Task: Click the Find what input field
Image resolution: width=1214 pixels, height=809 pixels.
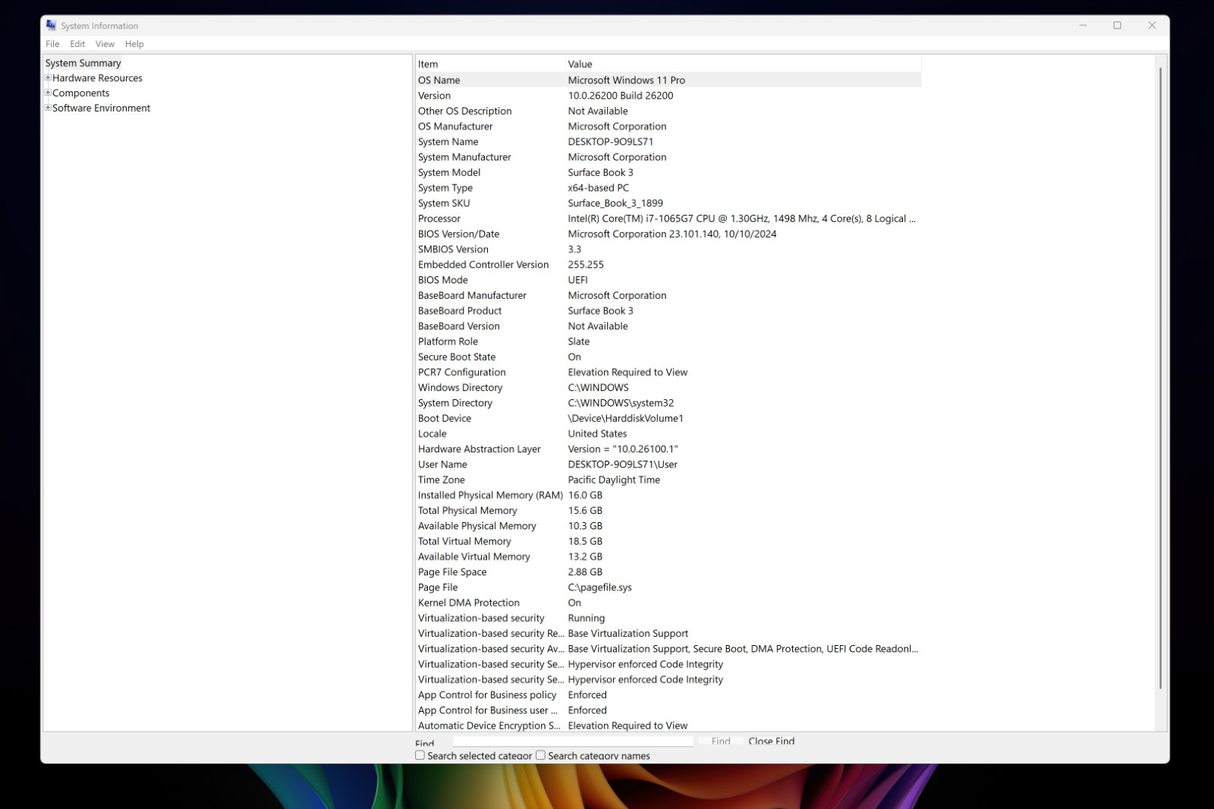Action: pos(573,741)
